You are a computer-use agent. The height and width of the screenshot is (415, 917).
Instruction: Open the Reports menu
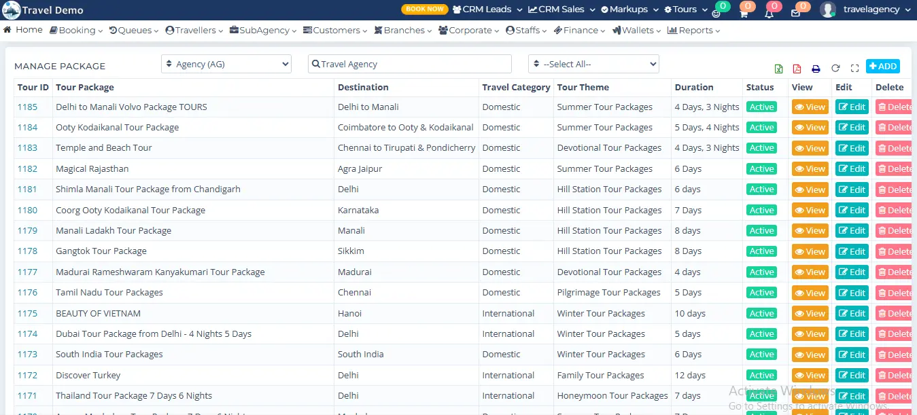pos(693,30)
